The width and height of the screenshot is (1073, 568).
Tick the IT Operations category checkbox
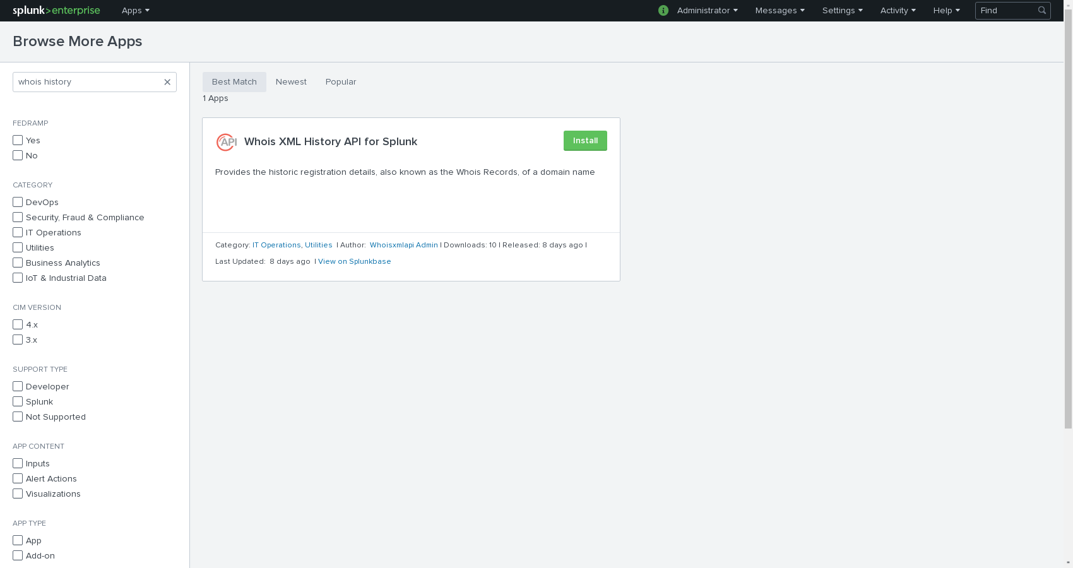point(18,232)
